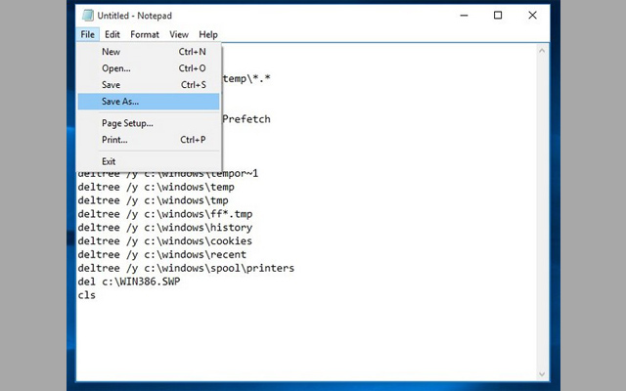Place cursor on the del c:\WIN386.SWP line
The width and height of the screenshot is (626, 391).
click(x=128, y=282)
